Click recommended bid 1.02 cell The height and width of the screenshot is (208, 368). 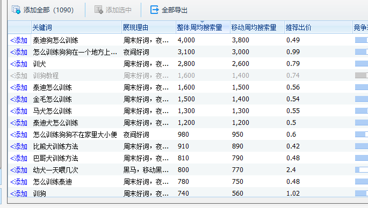pyautogui.click(x=293, y=193)
